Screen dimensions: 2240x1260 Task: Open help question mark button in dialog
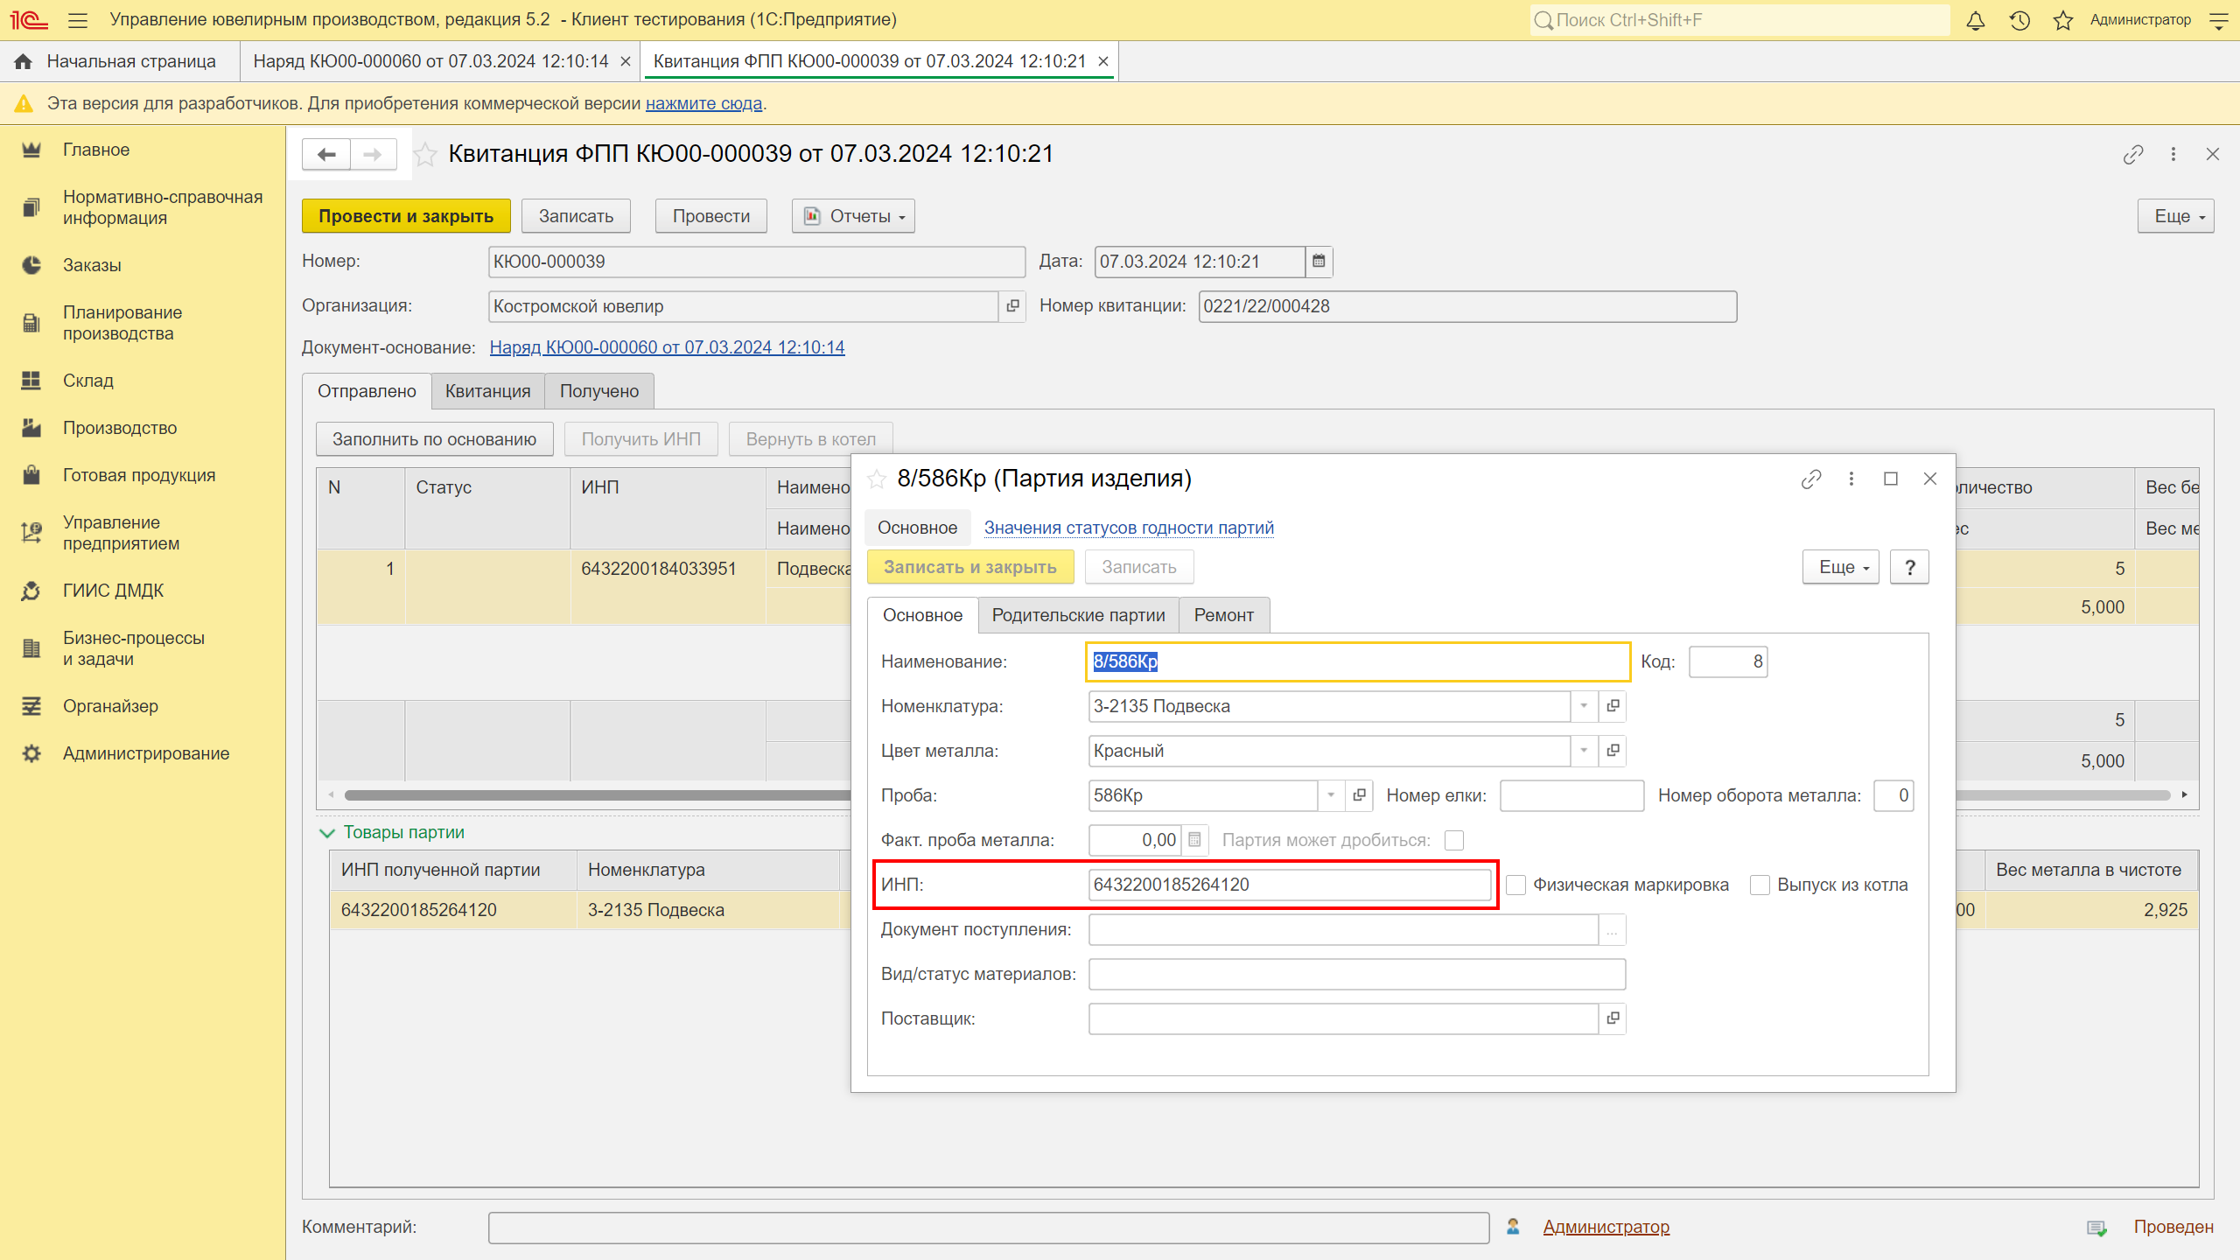point(1909,567)
